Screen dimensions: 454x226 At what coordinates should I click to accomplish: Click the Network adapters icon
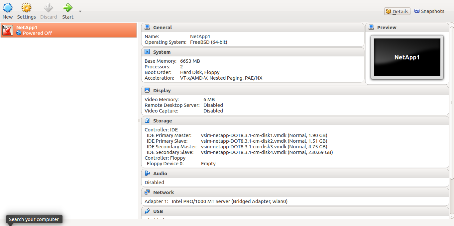(147, 192)
